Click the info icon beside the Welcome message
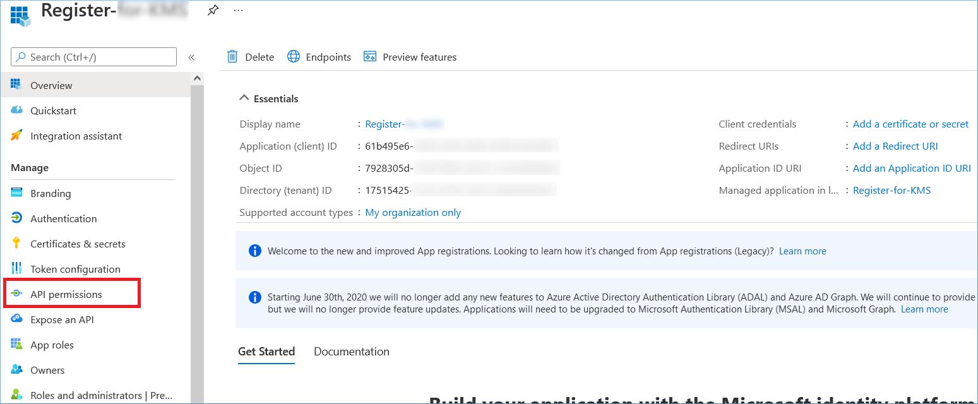The height and width of the screenshot is (404, 978). pos(254,251)
